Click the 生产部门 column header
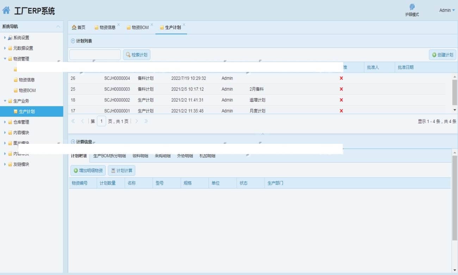The height and width of the screenshot is (275, 458). pyautogui.click(x=275, y=183)
